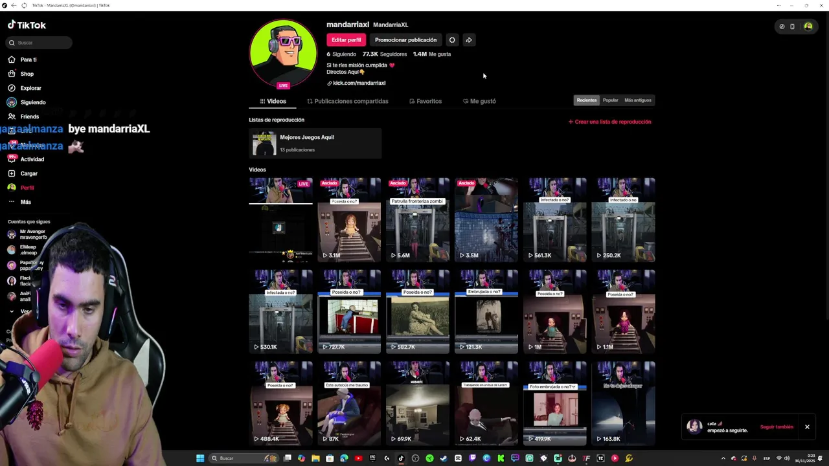Open the Shop section

(x=21, y=74)
